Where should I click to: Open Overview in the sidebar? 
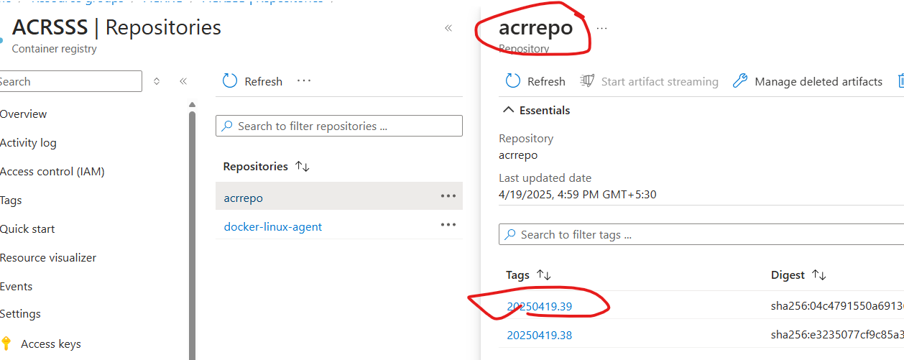click(x=23, y=114)
